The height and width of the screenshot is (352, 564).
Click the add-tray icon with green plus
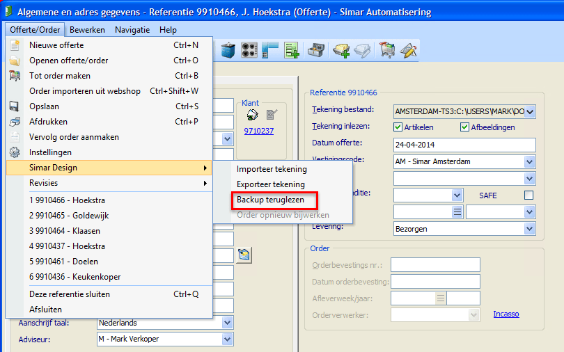[x=340, y=50]
